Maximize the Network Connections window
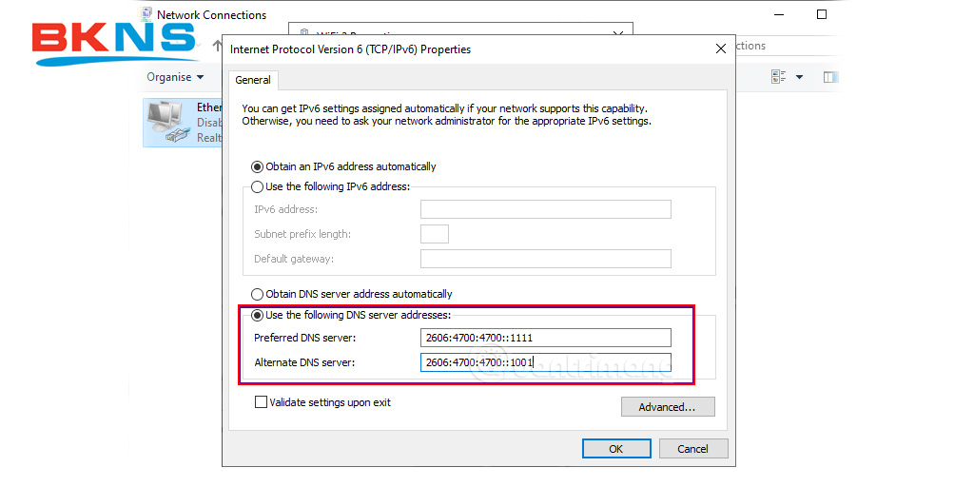 pyautogui.click(x=821, y=14)
